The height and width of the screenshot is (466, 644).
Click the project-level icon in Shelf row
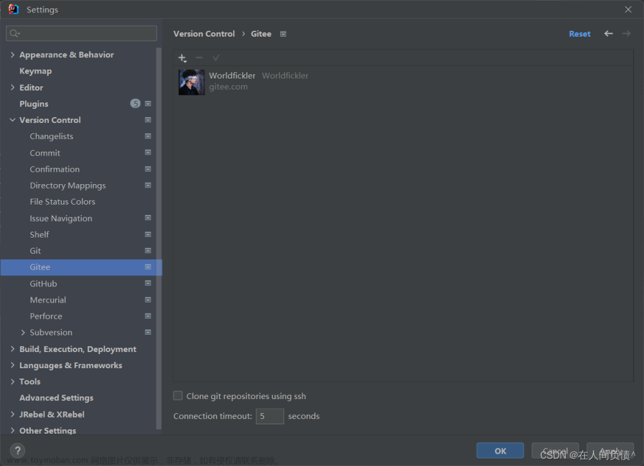tap(148, 234)
